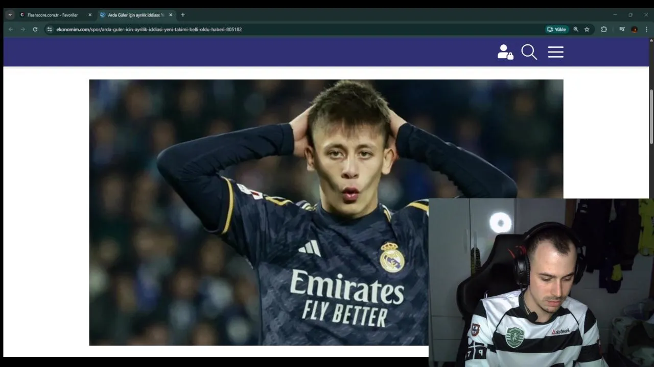Go back using the browser back arrow
654x367 pixels.
point(11,30)
